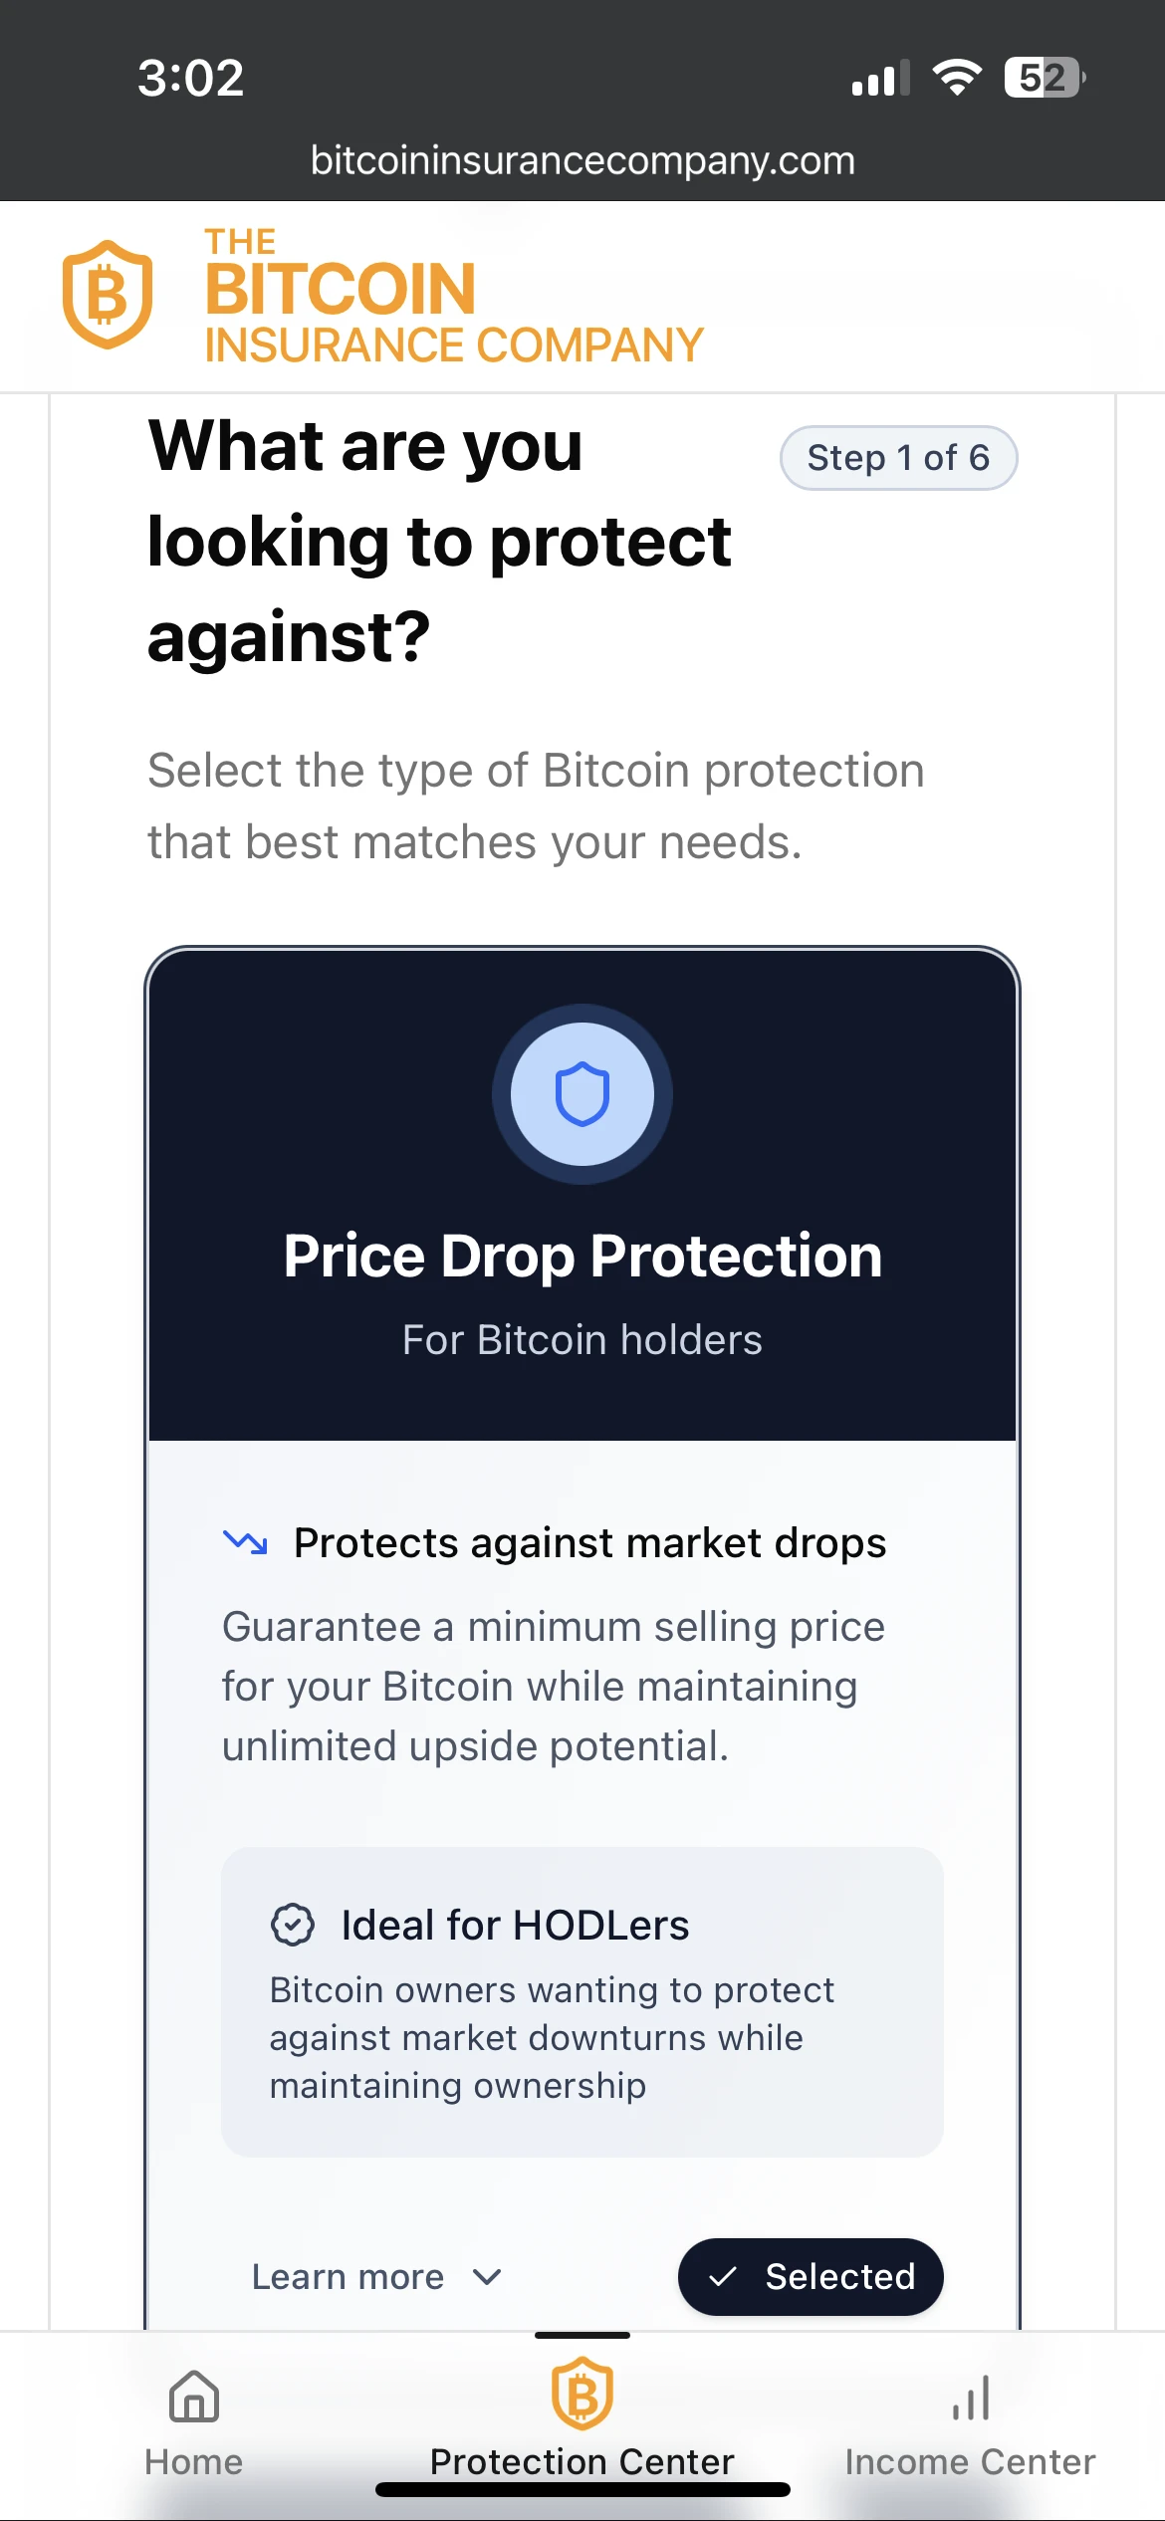Expand the Learn more section
The width and height of the screenshot is (1165, 2521).
(348, 2277)
